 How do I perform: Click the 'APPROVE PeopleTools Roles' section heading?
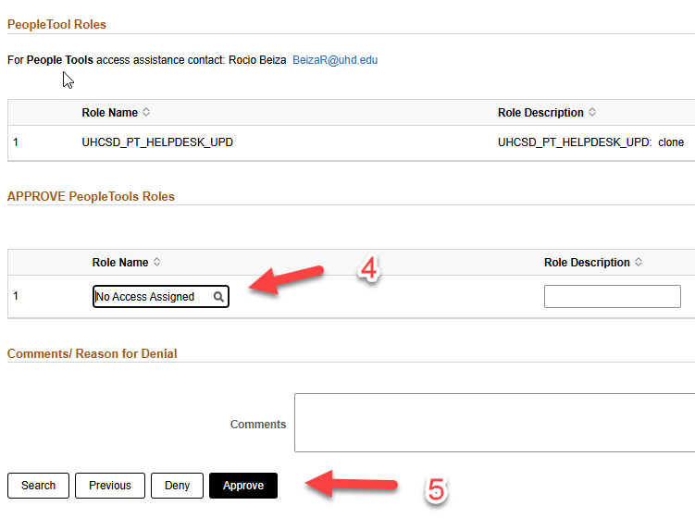coord(91,196)
